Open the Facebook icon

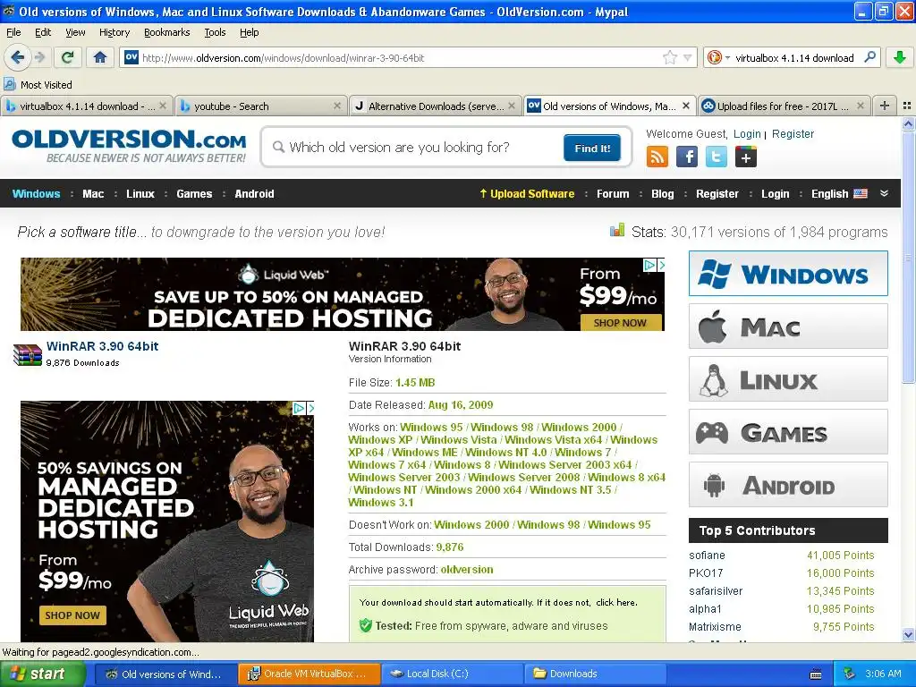point(687,157)
